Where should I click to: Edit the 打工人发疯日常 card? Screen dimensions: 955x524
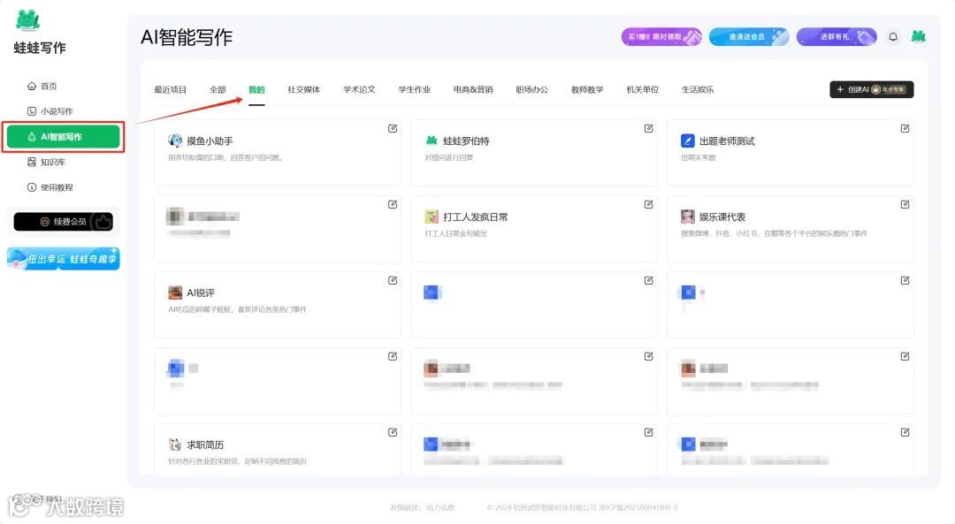click(649, 204)
